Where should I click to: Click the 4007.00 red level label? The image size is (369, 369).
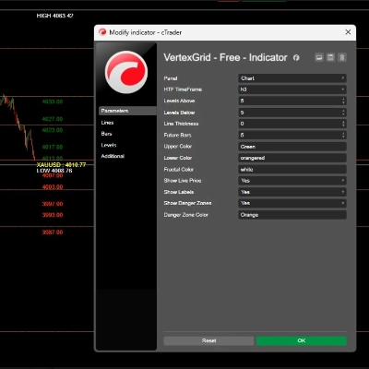tap(53, 175)
